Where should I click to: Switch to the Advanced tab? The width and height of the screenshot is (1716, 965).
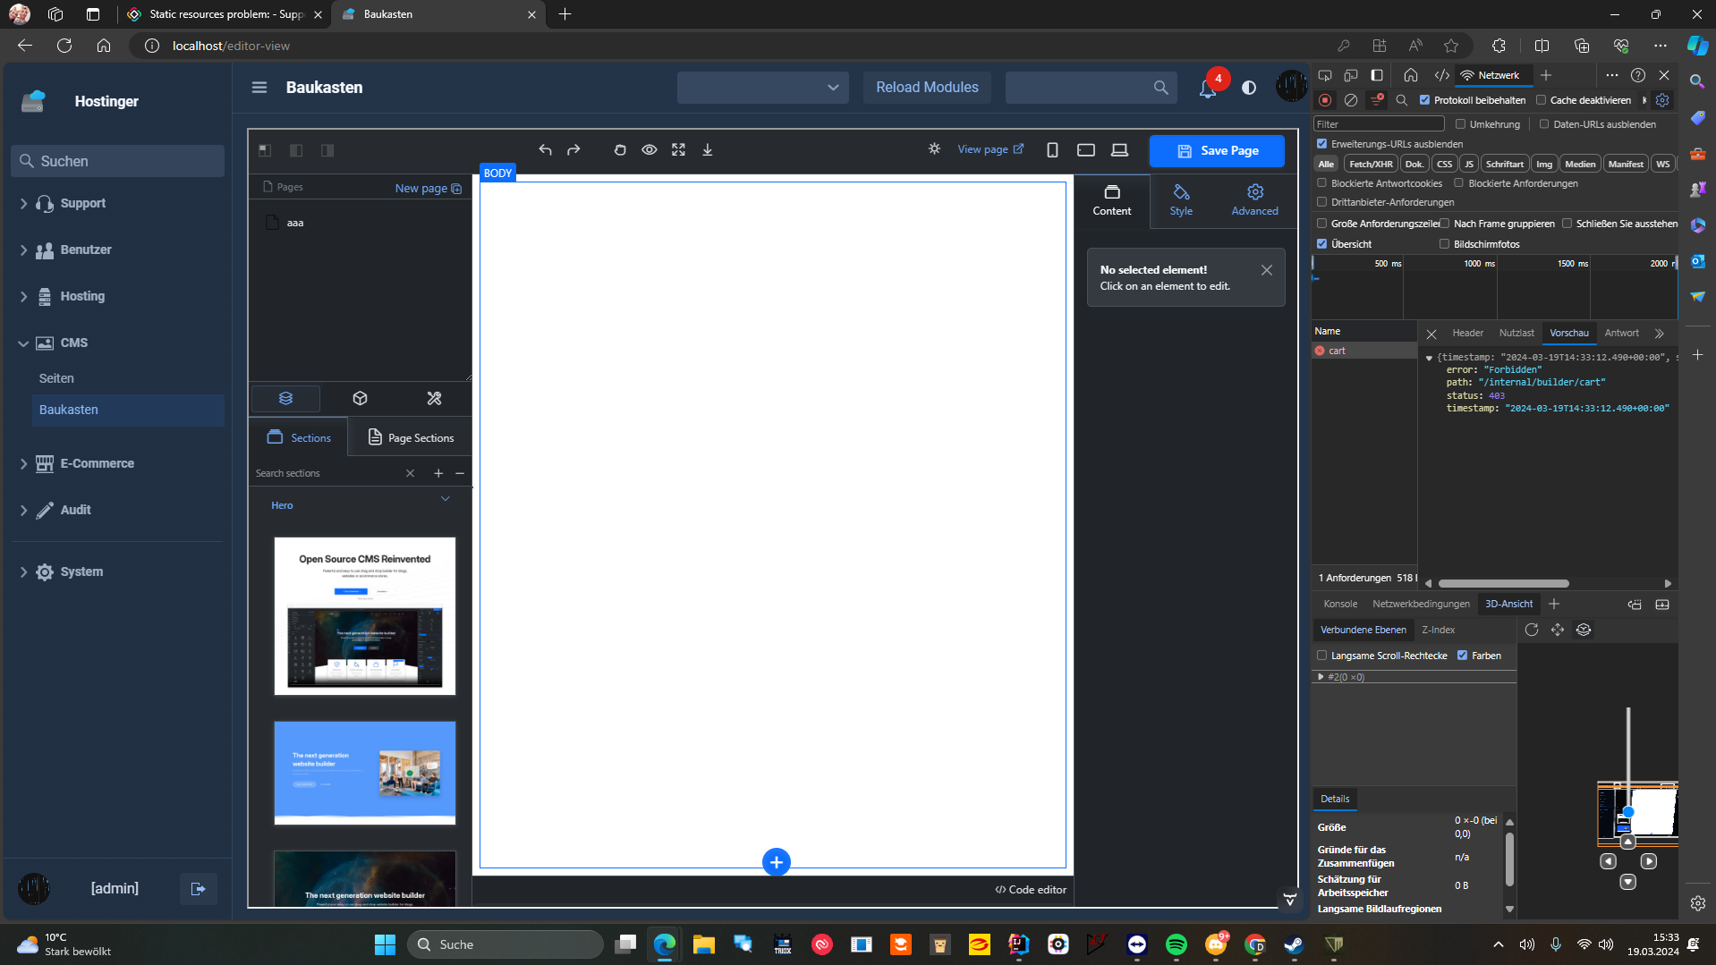coord(1254,200)
